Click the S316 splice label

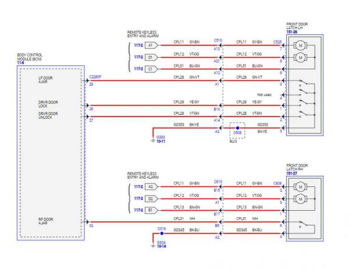tap(162, 229)
